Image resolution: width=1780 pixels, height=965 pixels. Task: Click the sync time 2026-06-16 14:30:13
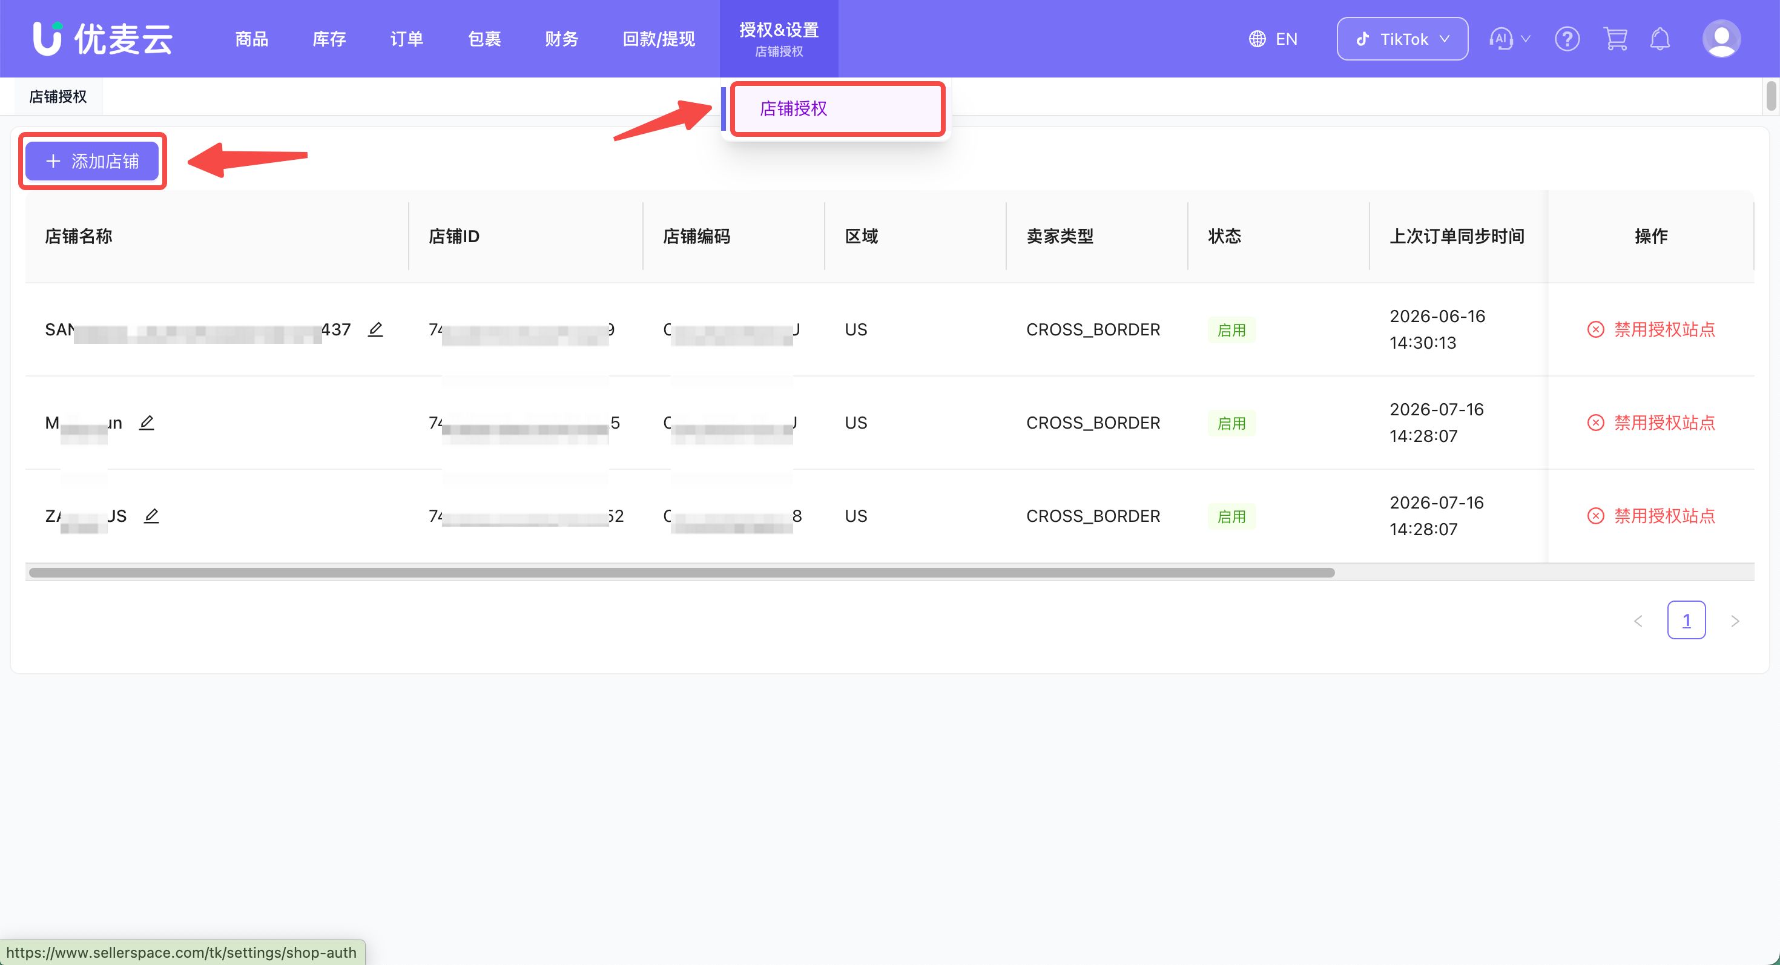pyautogui.click(x=1437, y=329)
